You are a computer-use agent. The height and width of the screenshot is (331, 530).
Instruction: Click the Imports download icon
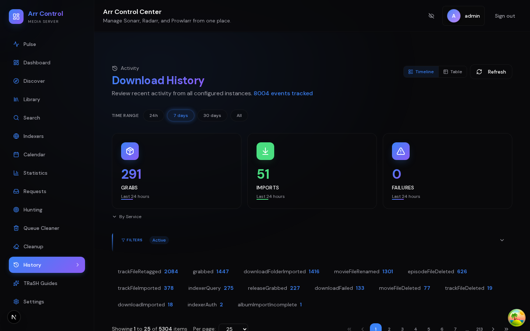coord(265,151)
